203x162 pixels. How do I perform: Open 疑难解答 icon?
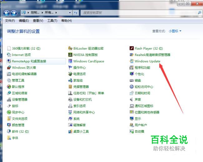point(70,125)
